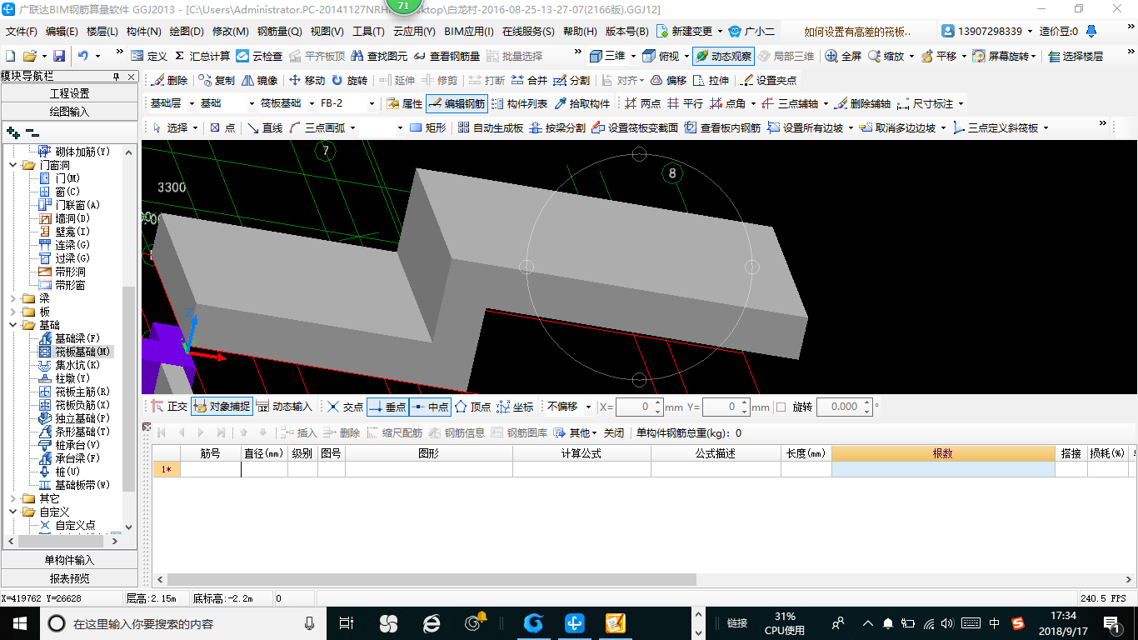Screen dimensions: 1138x640
Task: Toggle 中点 midpoint snap
Action: click(429, 407)
